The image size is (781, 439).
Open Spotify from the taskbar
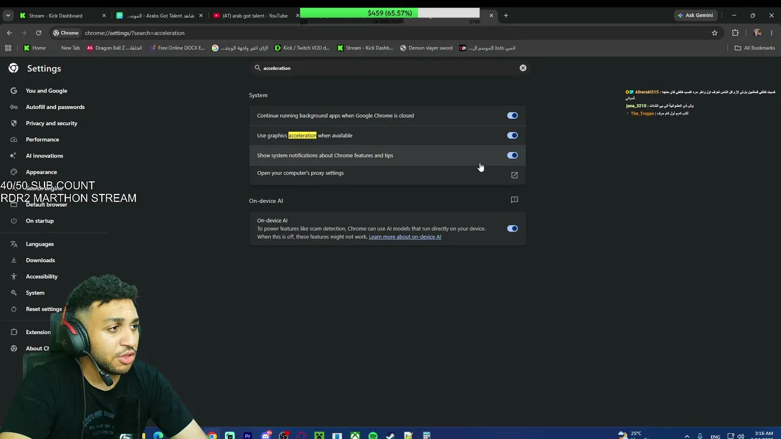tap(373, 435)
